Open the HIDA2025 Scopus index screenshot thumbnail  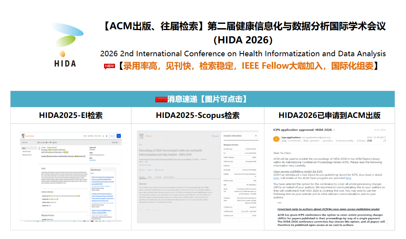(198, 177)
